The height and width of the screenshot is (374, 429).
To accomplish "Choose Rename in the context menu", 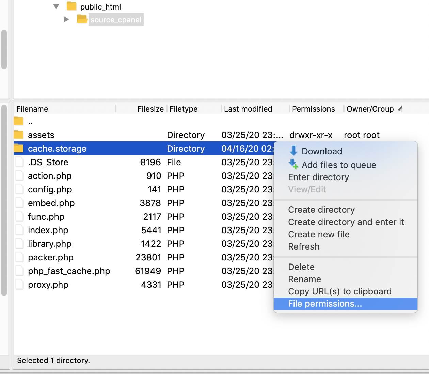I will pos(304,279).
